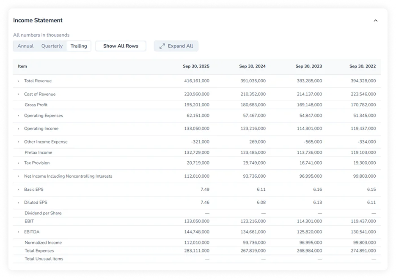Screen dimensions: 396x279
Task: Click Other Income Expense value 269,000
Action: tap(257, 142)
